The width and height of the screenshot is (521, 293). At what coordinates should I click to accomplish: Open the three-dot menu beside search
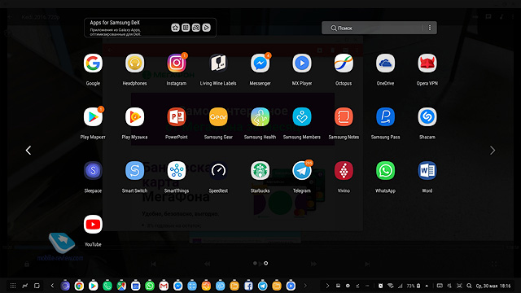click(x=430, y=28)
